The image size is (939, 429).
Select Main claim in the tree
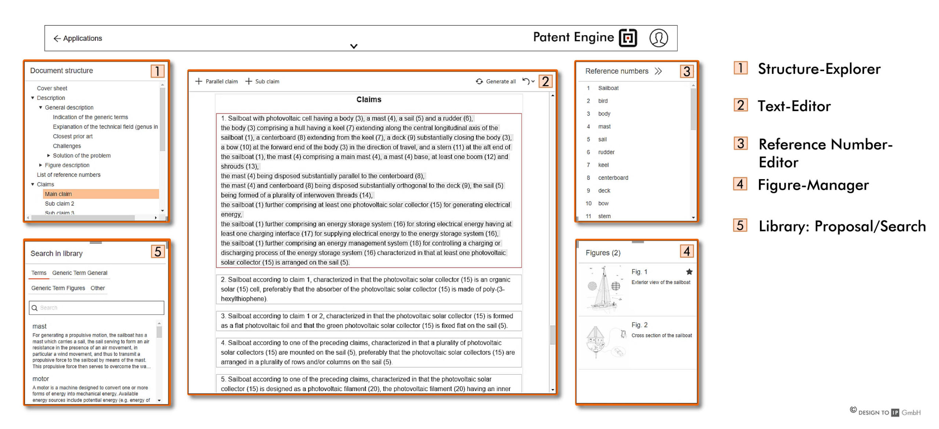(101, 194)
